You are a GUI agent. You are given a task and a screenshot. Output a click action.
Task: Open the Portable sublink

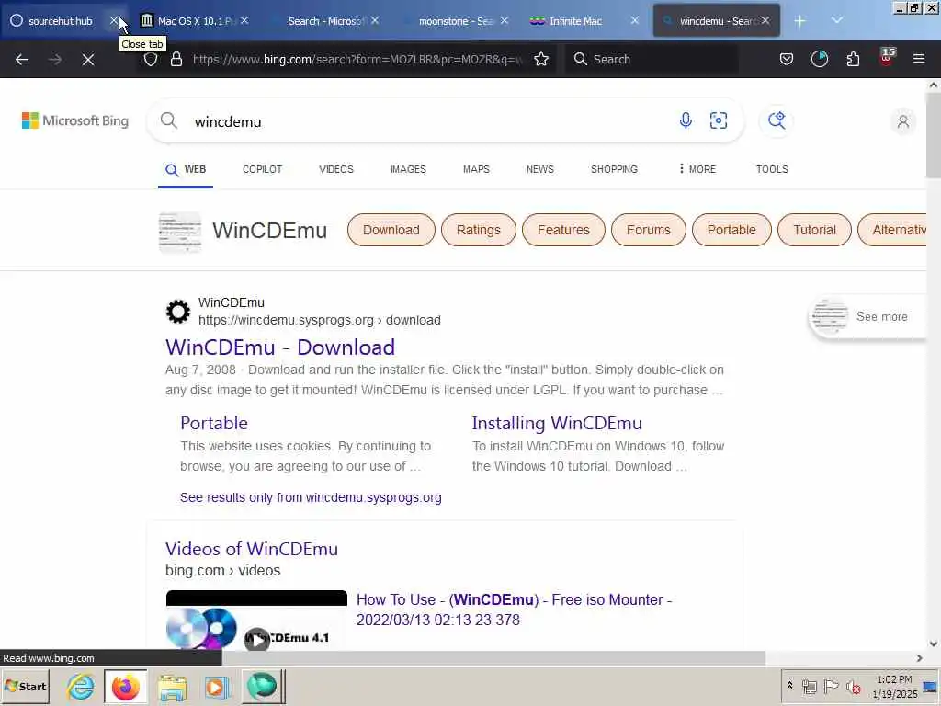pos(214,423)
